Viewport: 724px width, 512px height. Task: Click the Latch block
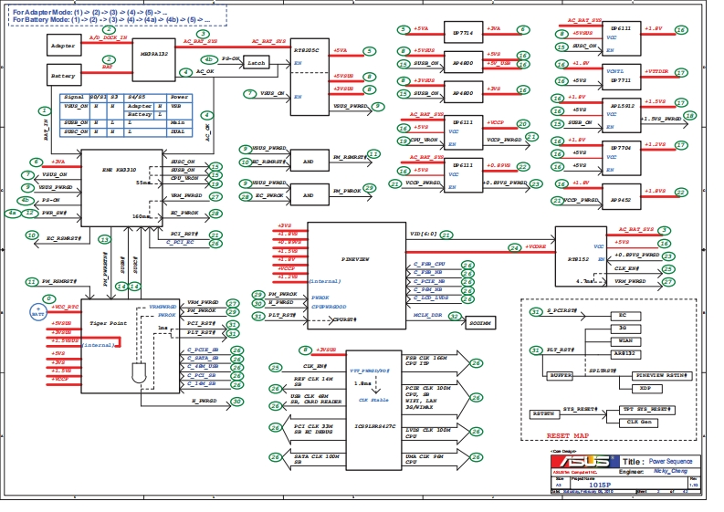point(257,63)
